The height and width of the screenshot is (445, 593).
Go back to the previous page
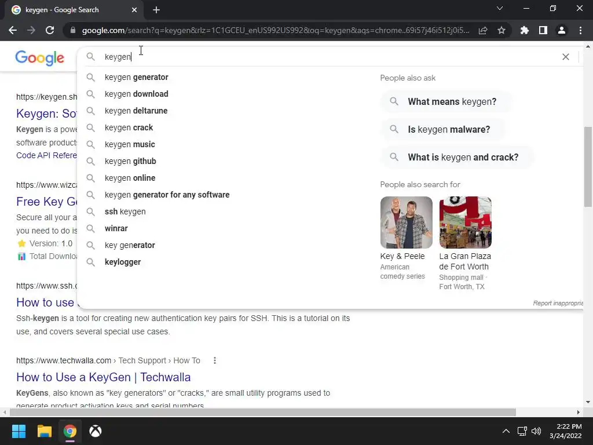tap(13, 30)
